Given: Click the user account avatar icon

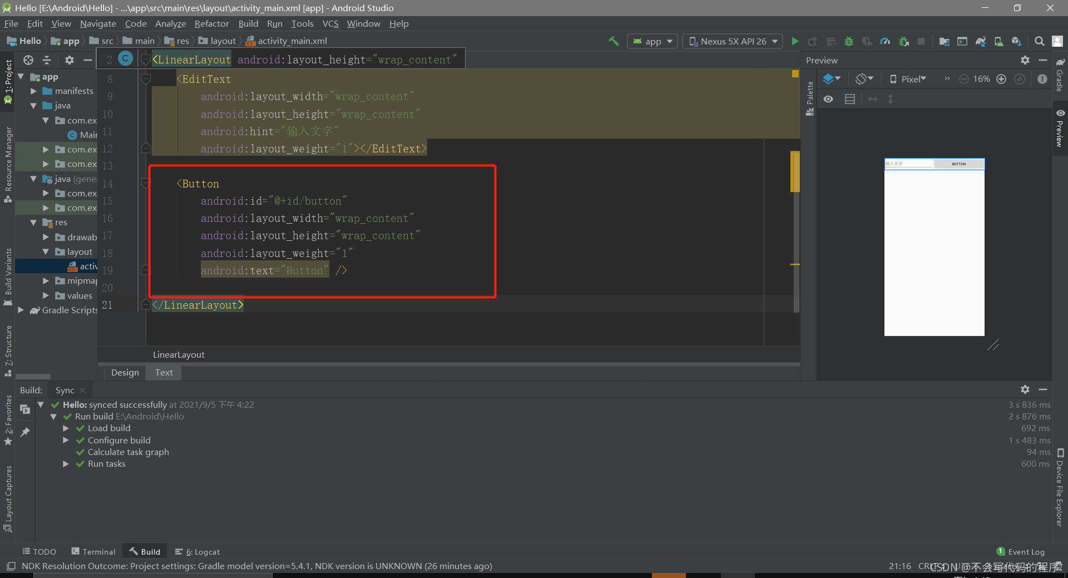Looking at the screenshot, I should coord(1057,41).
